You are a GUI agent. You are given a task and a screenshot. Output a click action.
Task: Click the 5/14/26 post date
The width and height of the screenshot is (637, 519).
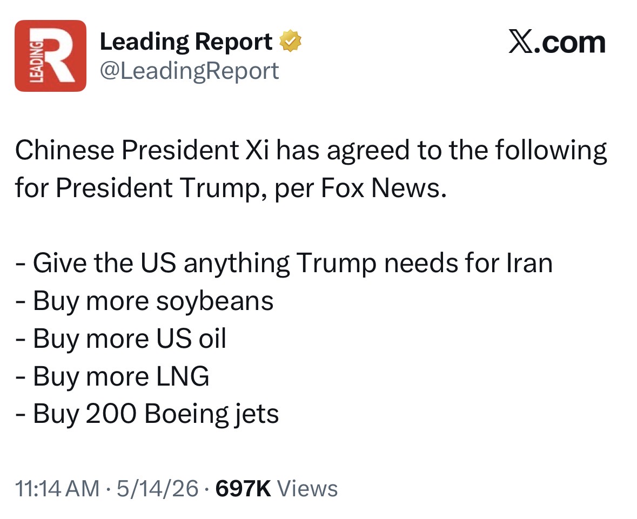pyautogui.click(x=158, y=488)
